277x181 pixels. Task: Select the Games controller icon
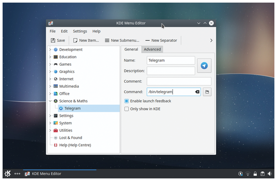56,64
